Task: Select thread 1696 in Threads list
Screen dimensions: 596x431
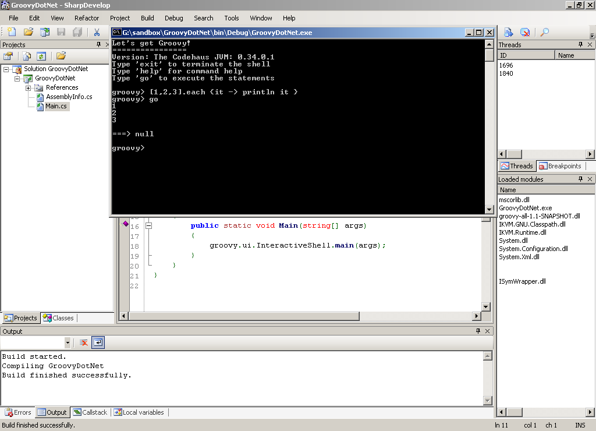Action: click(x=506, y=65)
